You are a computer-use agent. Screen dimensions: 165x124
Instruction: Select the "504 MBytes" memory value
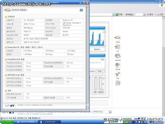coord(28,28)
